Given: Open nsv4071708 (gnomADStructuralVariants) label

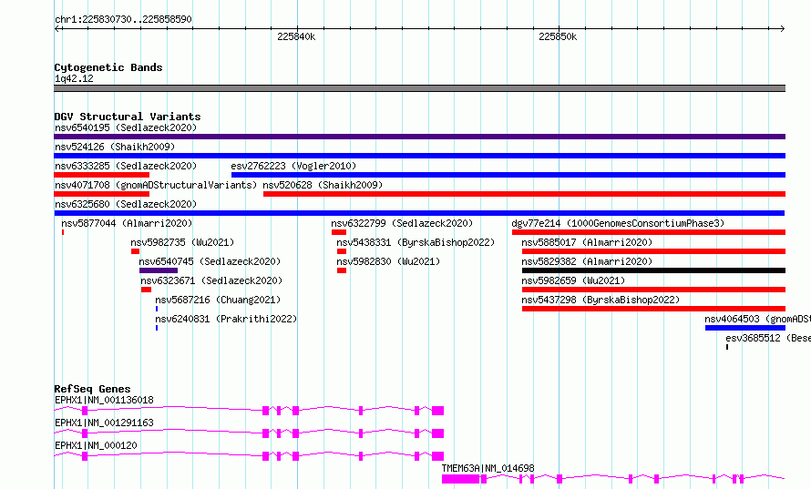Looking at the screenshot, I should tap(156, 185).
